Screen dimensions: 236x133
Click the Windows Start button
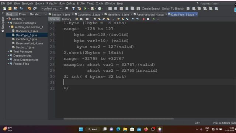click(x=81, y=129)
